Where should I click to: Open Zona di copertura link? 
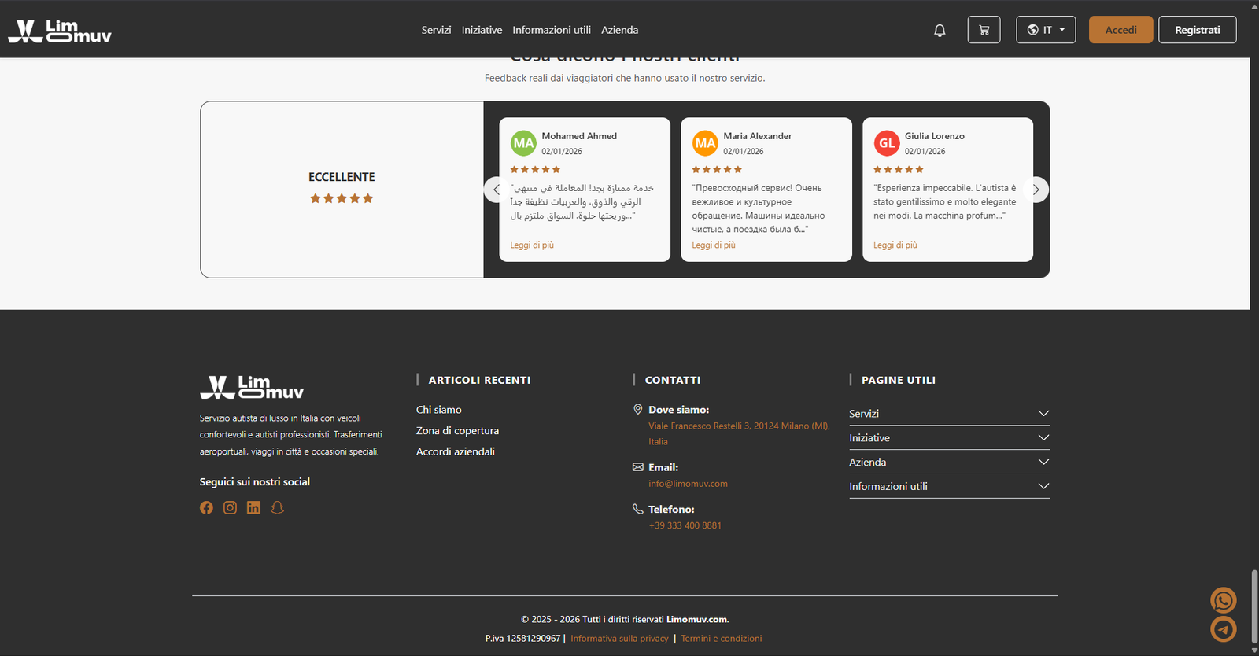coord(457,431)
